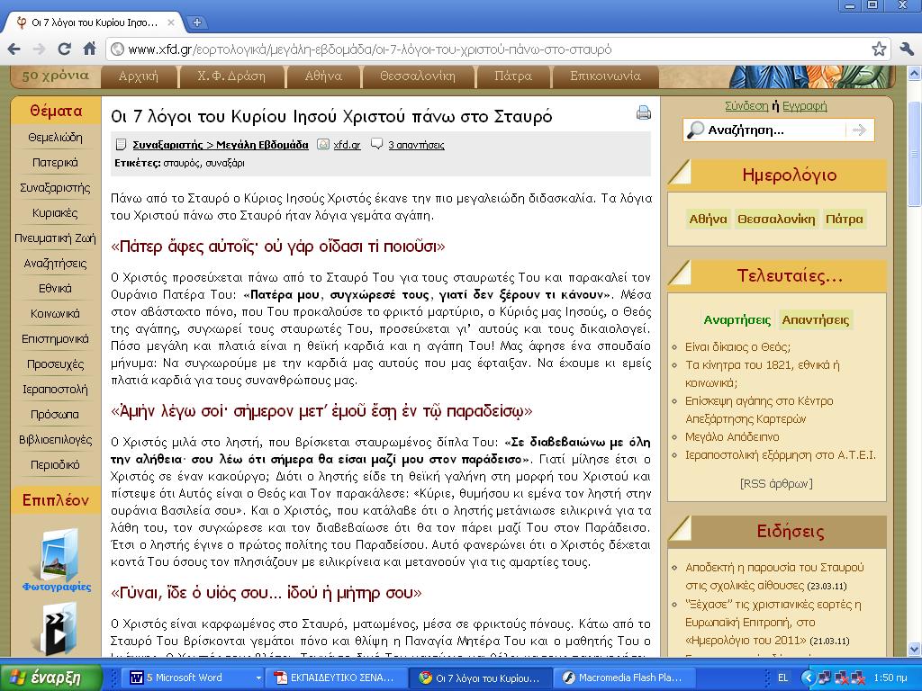The image size is (922, 691).
Task: Reload the page with refresh icon
Action: tap(64, 49)
